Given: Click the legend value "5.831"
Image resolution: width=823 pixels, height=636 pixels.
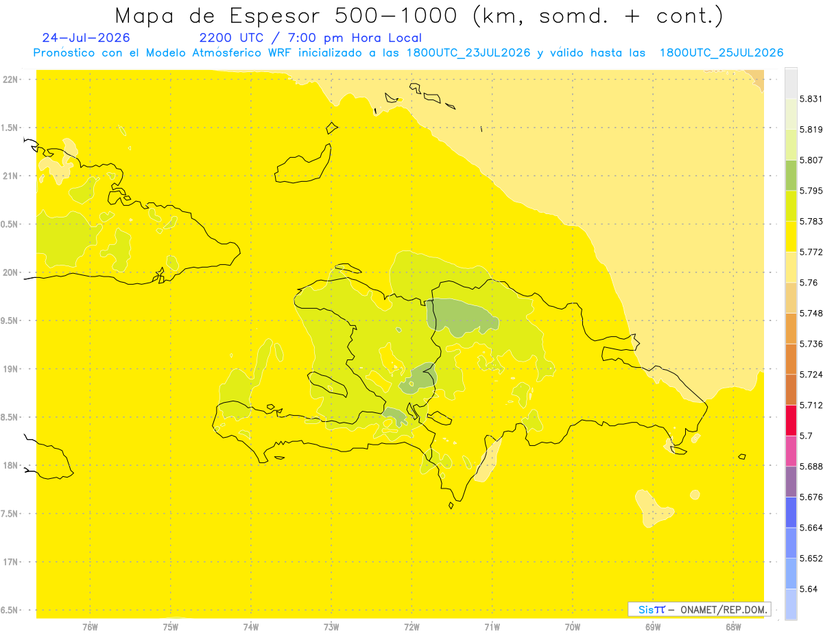Looking at the screenshot, I should pyautogui.click(x=812, y=99).
